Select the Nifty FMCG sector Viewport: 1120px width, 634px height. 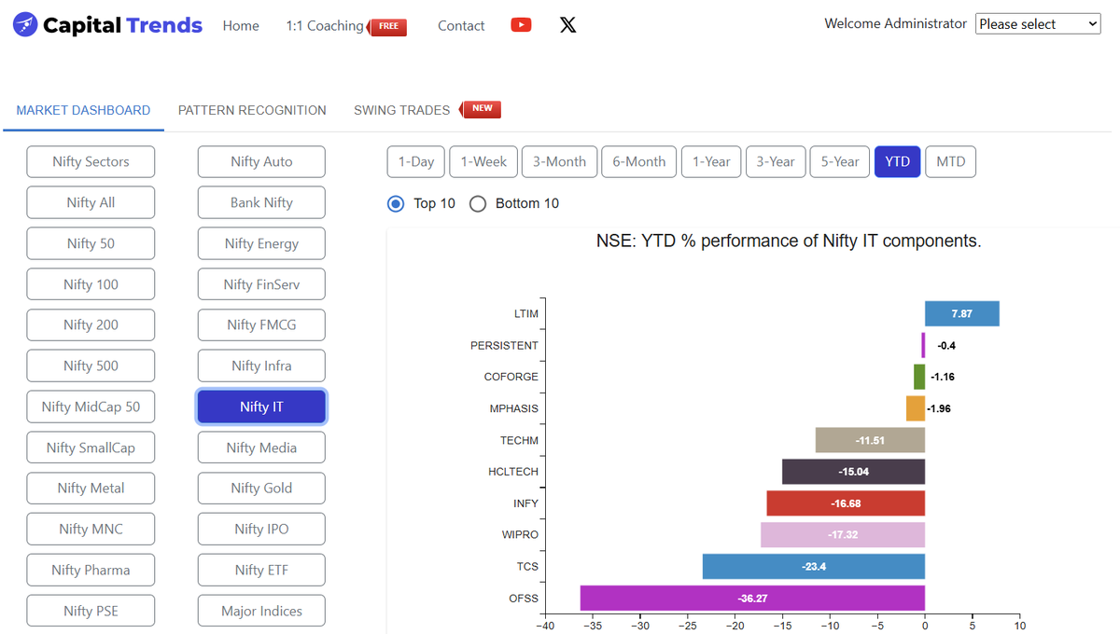[261, 324]
